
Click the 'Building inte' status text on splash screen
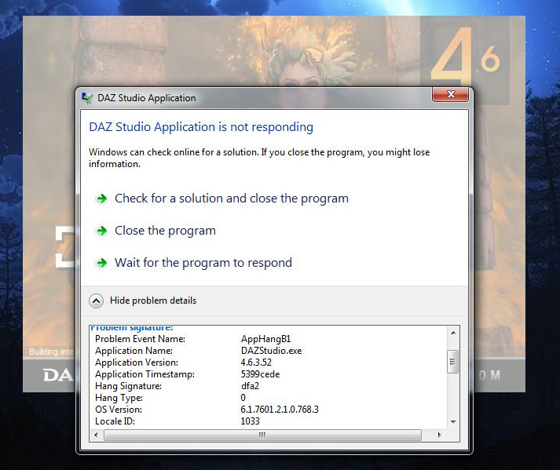[x=51, y=352]
